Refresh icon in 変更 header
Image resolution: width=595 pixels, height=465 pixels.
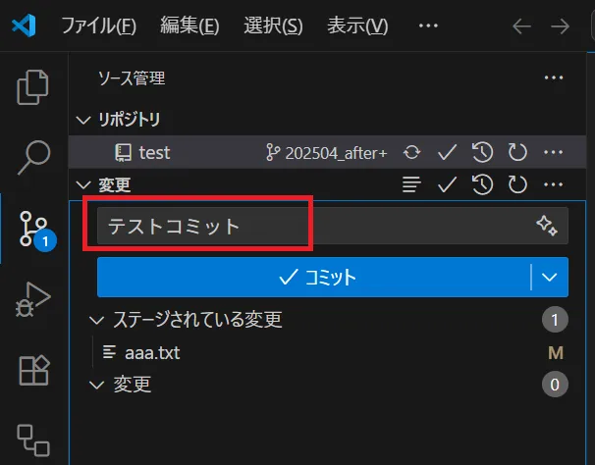(517, 184)
